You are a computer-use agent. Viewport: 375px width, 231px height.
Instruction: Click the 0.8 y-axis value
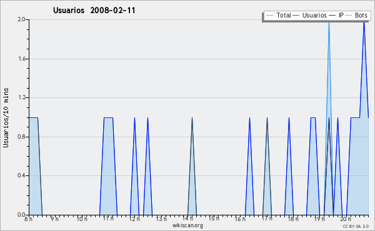tap(21, 137)
